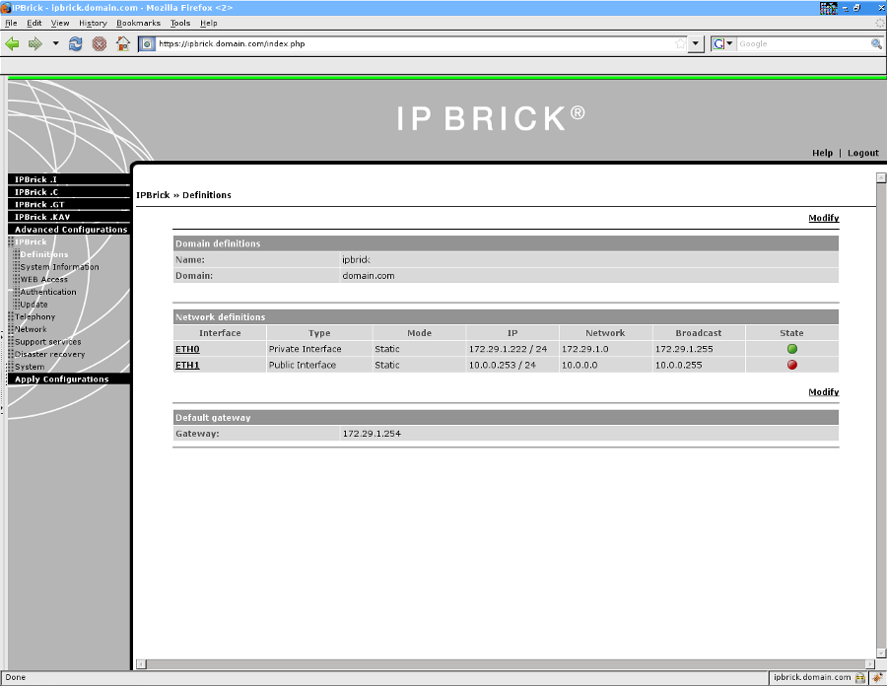Bookmark this page with the star icon

pos(680,43)
